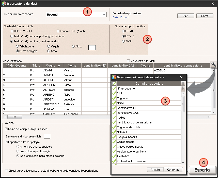Click the field list vertical scrollbar thumb
Viewport: 220px width, 178px height.
click(x=183, y=104)
